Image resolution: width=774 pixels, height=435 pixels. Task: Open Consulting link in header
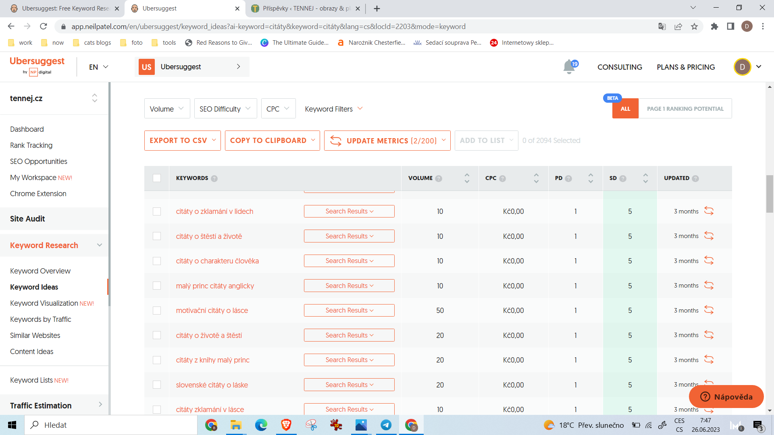620,67
